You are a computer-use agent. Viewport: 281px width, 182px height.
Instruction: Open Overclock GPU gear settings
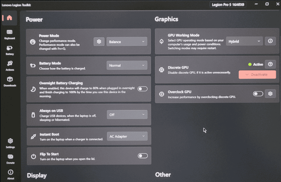[270, 94]
